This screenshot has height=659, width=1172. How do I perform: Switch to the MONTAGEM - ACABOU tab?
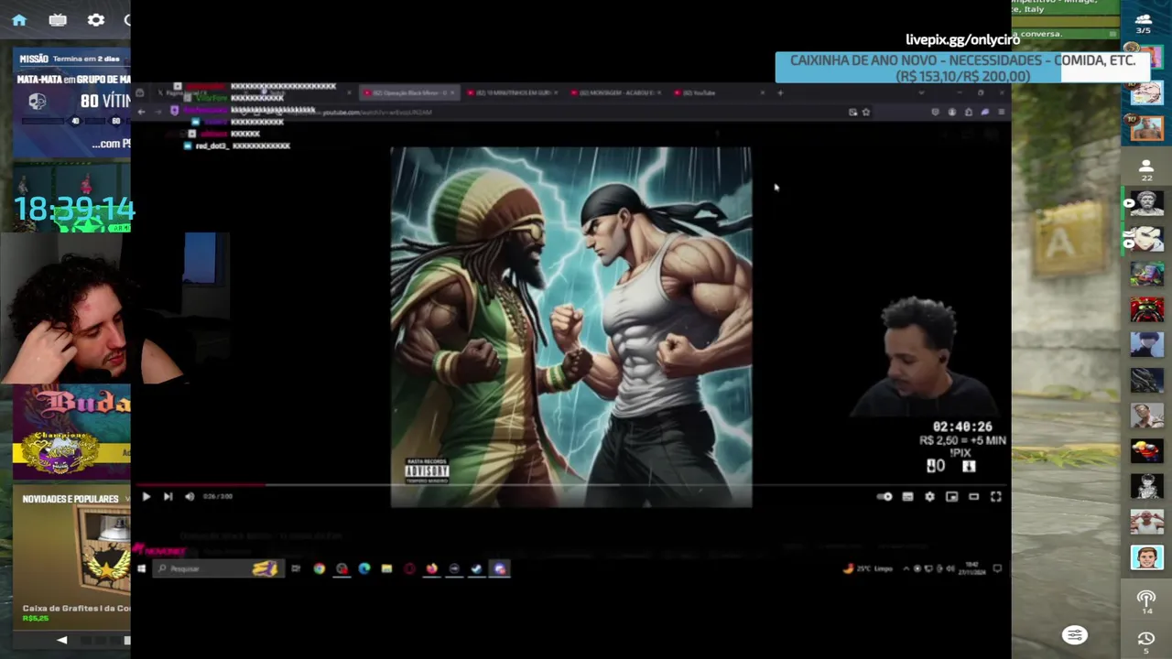click(615, 92)
